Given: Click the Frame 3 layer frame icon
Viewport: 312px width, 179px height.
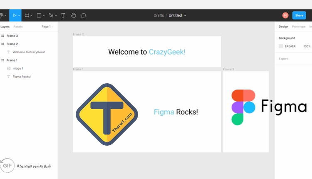Looking at the screenshot, I should pos(2,36).
